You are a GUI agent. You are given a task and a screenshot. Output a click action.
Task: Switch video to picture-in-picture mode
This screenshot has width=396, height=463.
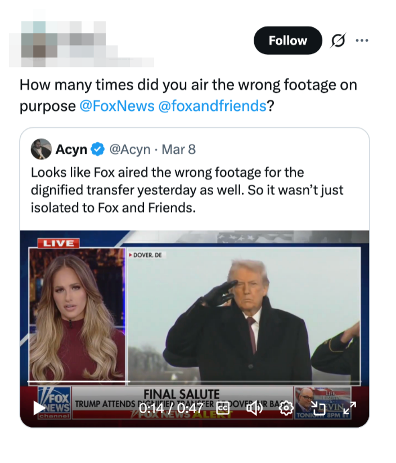pyautogui.click(x=318, y=407)
